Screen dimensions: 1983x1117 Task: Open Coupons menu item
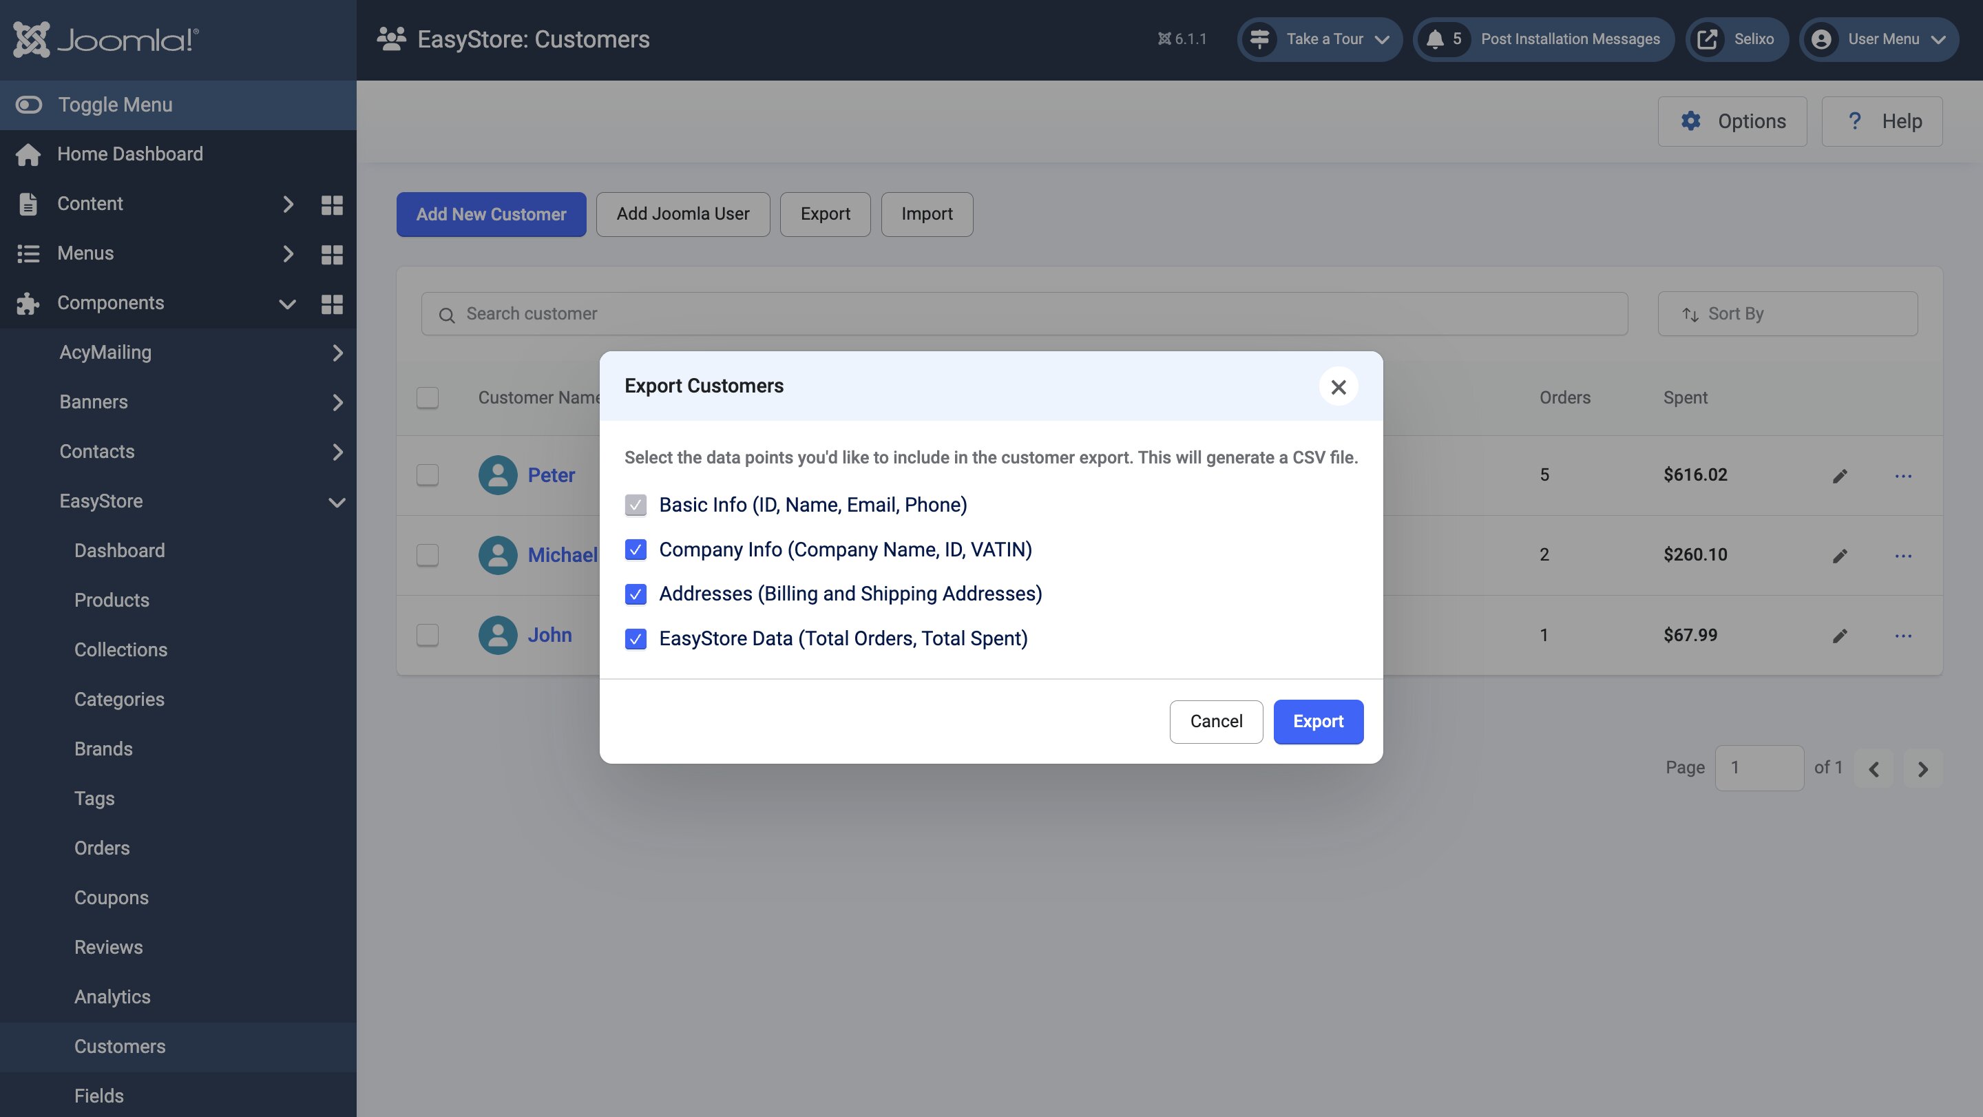coord(112,897)
